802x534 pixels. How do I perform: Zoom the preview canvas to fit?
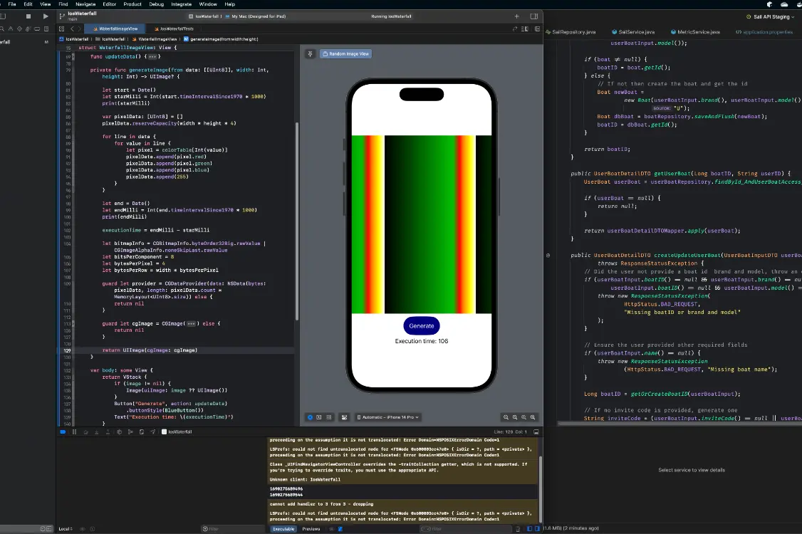[x=524, y=417]
